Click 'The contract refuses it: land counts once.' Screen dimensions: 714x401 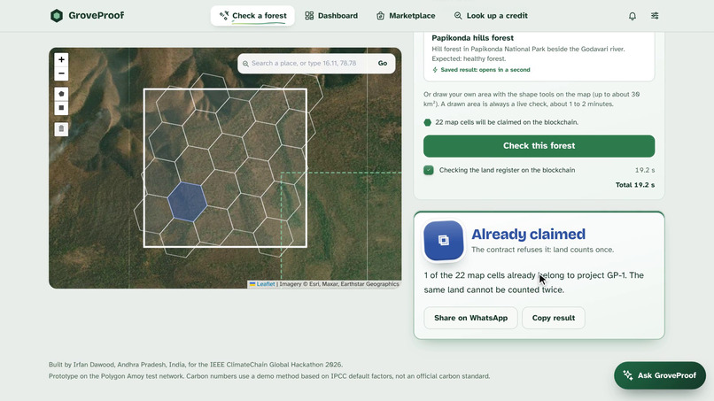click(x=543, y=250)
